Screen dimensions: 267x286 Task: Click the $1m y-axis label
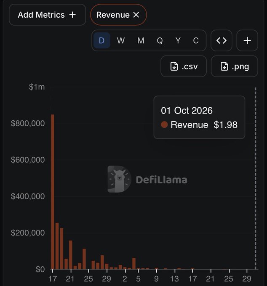[37, 87]
